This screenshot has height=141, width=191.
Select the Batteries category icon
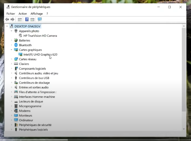pos(16,41)
